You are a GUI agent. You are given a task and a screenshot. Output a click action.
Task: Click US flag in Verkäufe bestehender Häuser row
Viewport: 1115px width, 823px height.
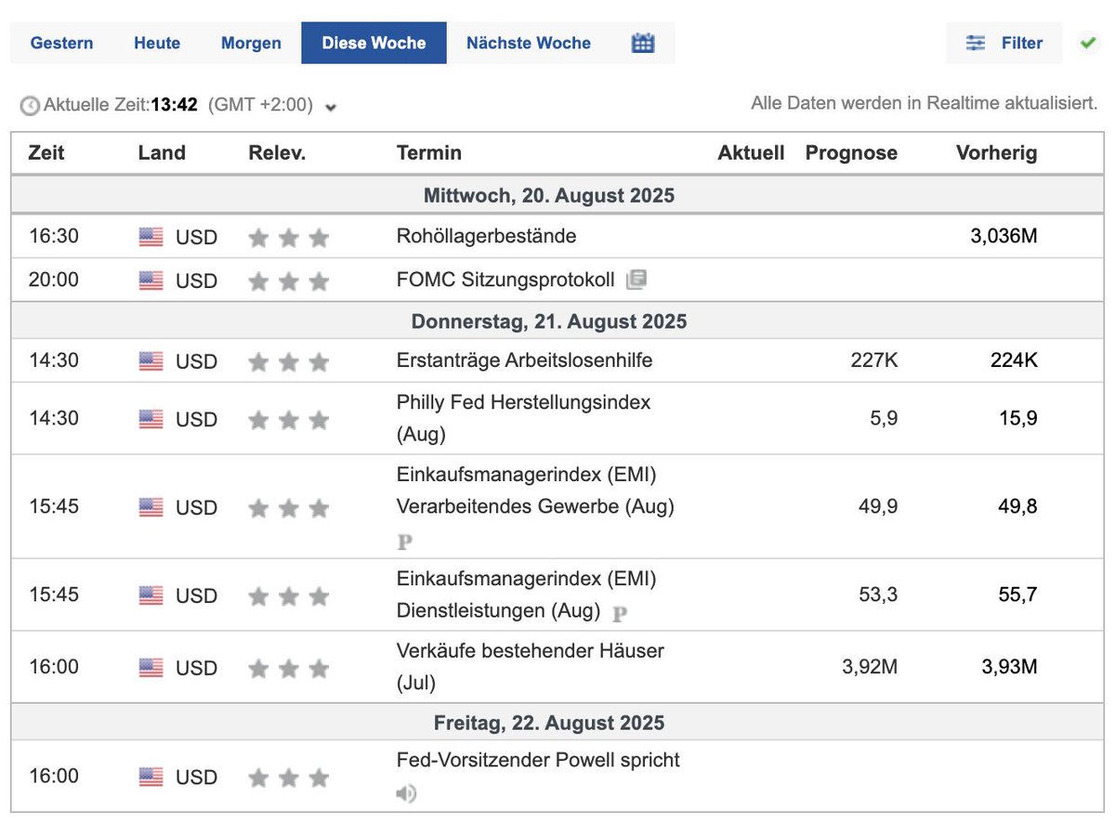pos(151,668)
